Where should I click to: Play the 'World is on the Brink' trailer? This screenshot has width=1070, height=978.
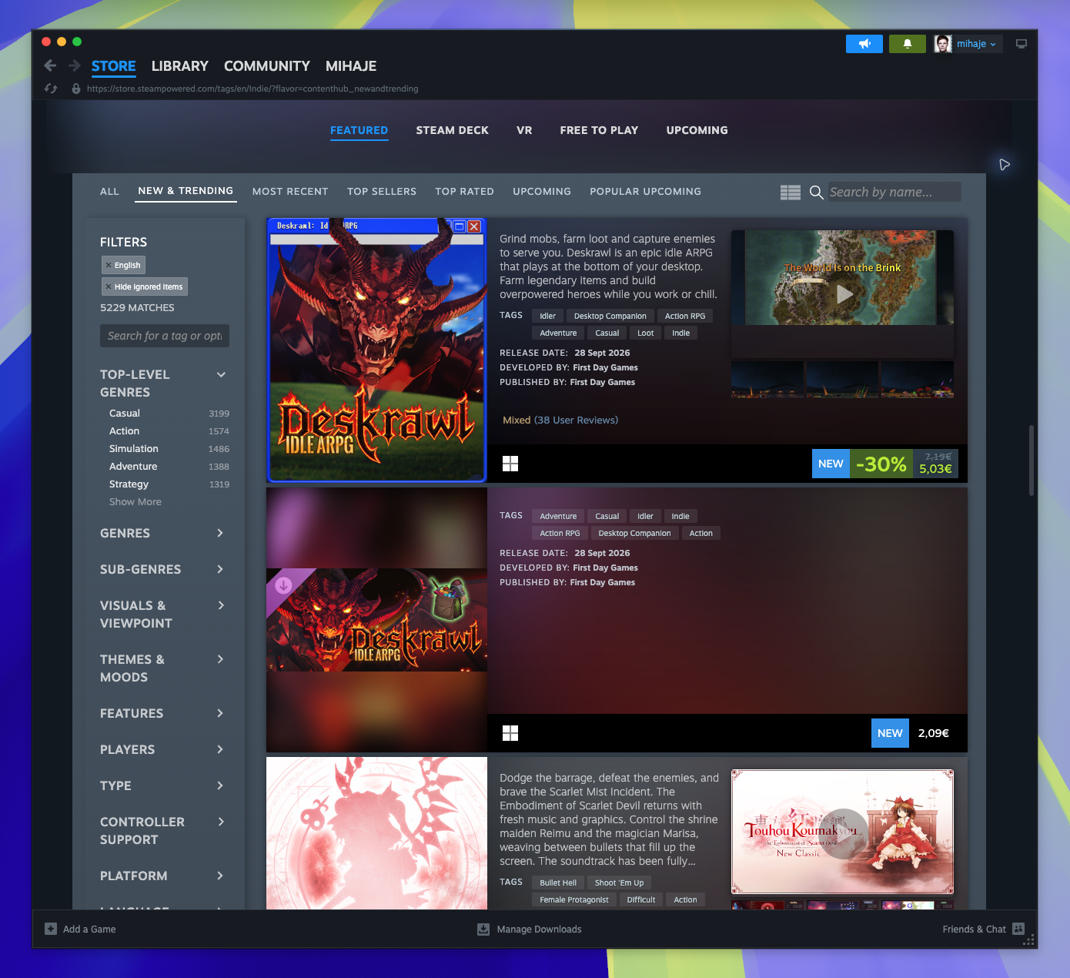[x=844, y=293]
